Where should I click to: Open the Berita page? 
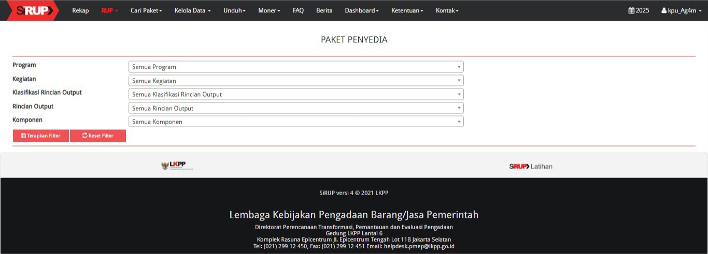(324, 10)
